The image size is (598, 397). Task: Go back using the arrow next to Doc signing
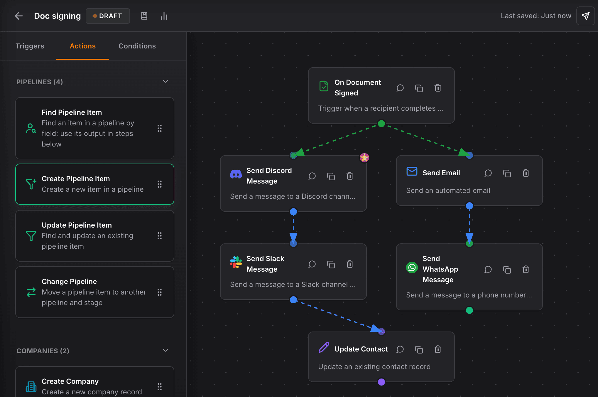click(x=19, y=16)
